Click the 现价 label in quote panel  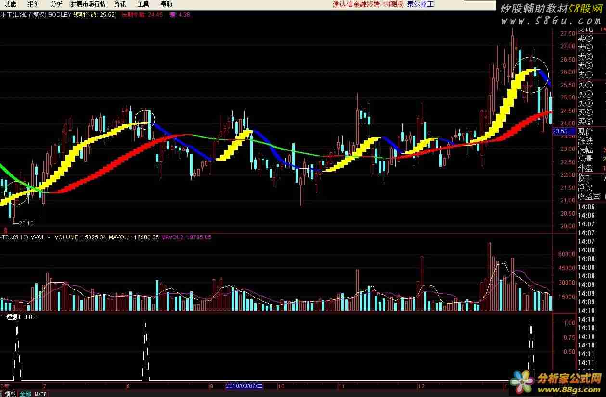click(x=585, y=132)
